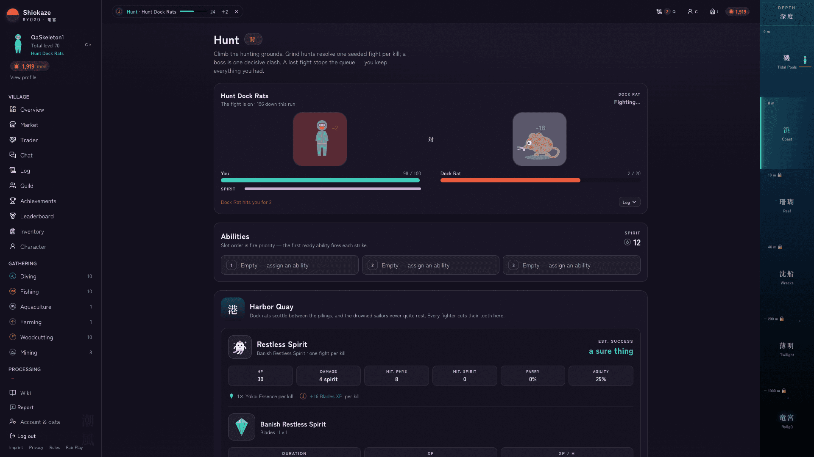Go to the Leaderboard menu item
814x457 pixels.
tap(51, 216)
